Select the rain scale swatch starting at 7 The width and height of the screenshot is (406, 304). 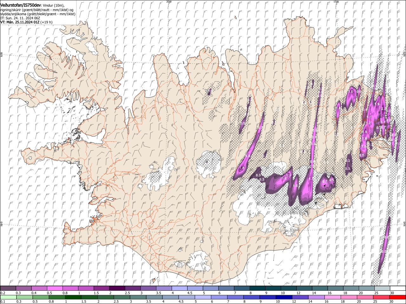[235, 297]
